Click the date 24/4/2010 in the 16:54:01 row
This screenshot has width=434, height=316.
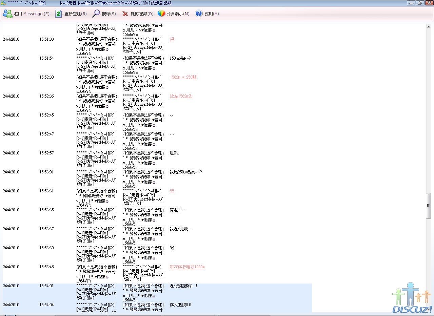(x=11, y=286)
